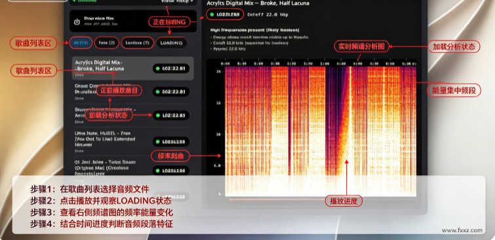Open the View Help dropdown

pyautogui.click(x=177, y=1)
